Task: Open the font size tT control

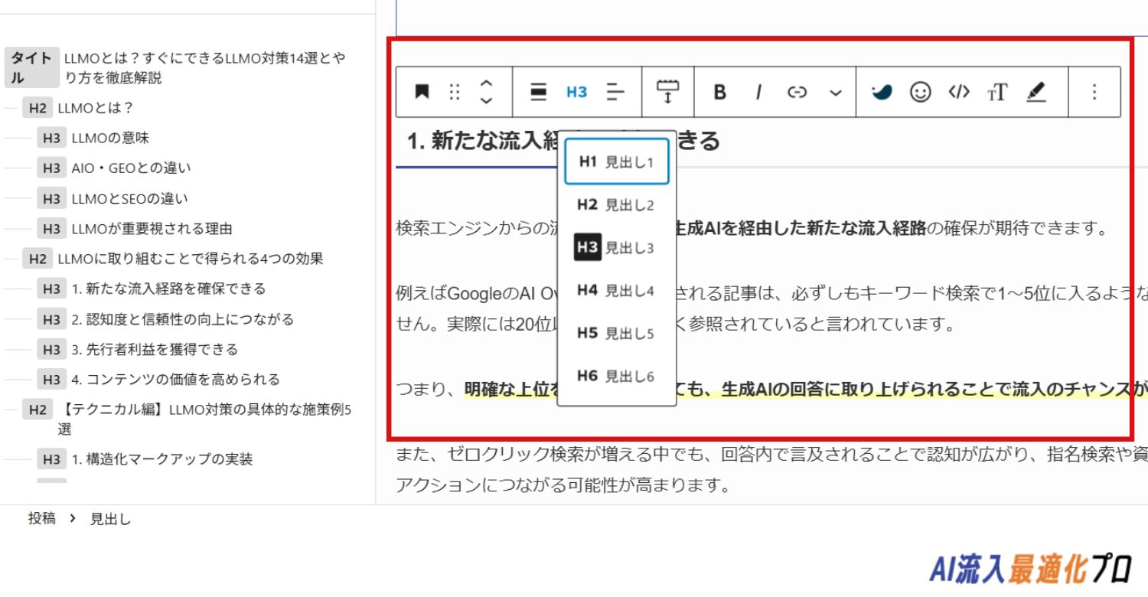Action: (x=997, y=92)
